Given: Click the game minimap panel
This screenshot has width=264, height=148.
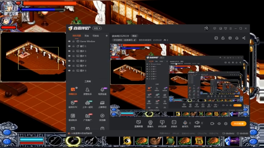Looking at the screenshot, I should point(33,57).
